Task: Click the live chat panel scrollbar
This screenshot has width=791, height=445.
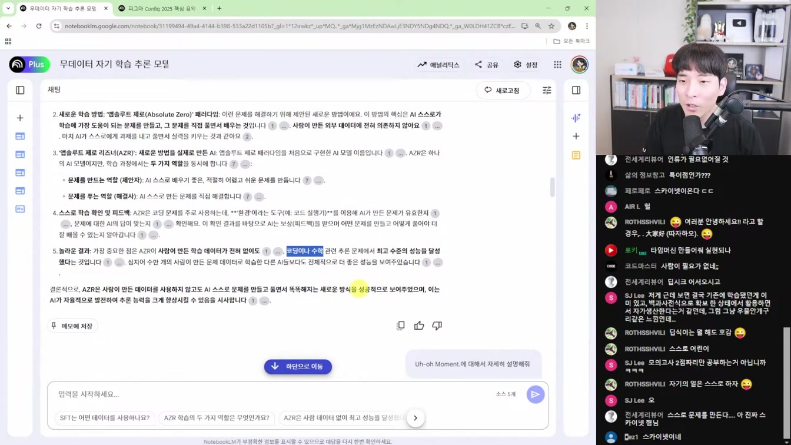Action: [x=787, y=383]
